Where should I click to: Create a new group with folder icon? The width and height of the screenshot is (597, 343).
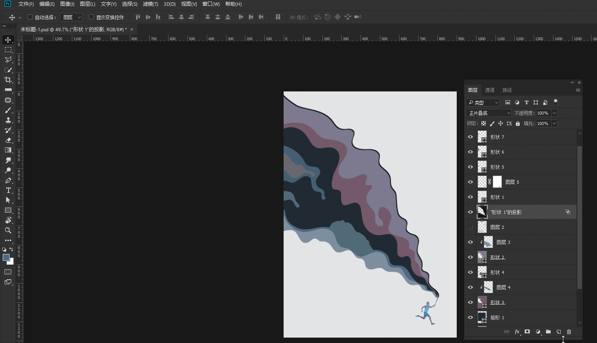click(548, 332)
